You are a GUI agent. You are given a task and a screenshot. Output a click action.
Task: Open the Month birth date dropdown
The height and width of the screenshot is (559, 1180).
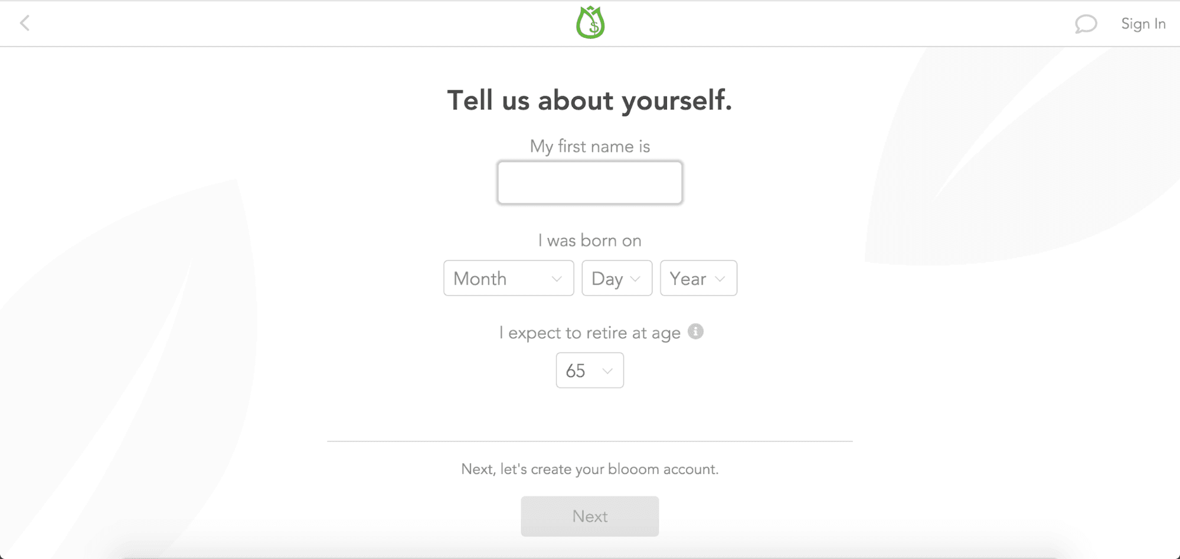click(x=508, y=278)
